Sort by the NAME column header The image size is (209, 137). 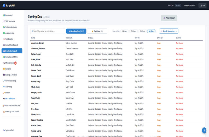click(33, 38)
